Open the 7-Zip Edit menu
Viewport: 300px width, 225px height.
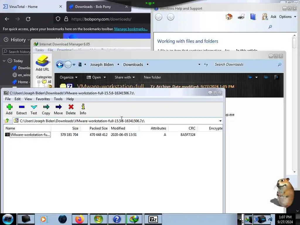(17, 99)
